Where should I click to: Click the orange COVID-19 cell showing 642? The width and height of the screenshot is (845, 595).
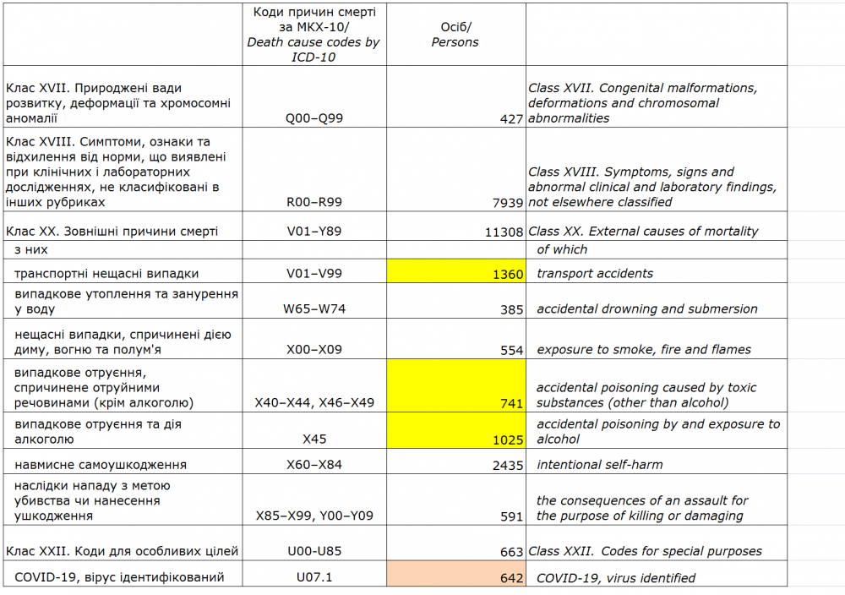click(x=456, y=573)
